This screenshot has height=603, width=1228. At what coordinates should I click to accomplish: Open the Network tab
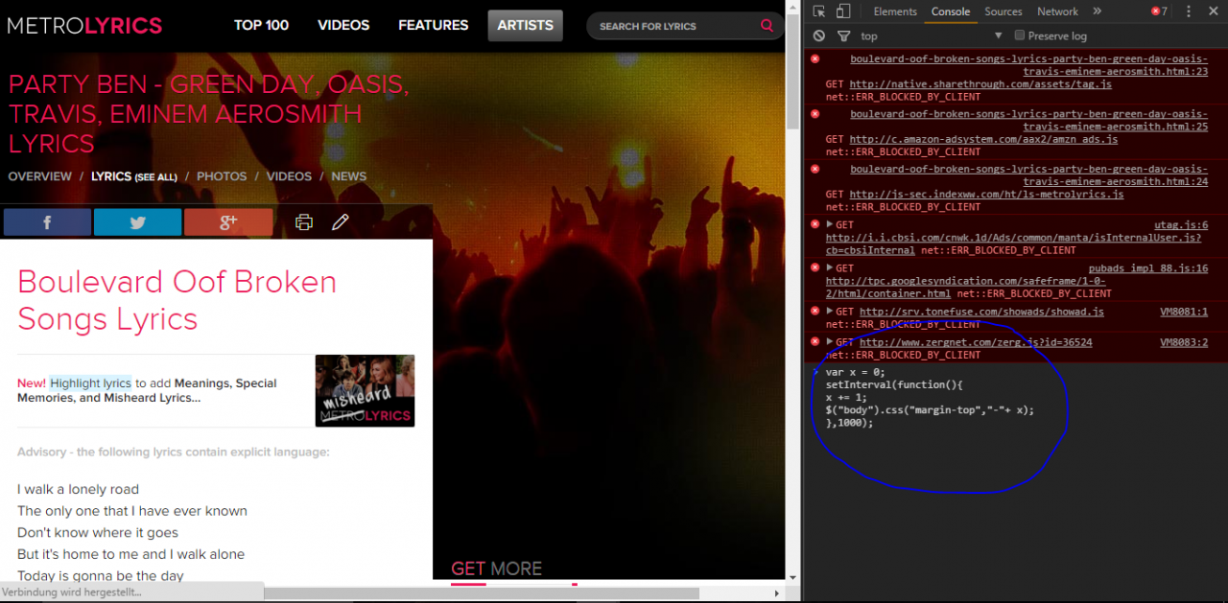1057,12
